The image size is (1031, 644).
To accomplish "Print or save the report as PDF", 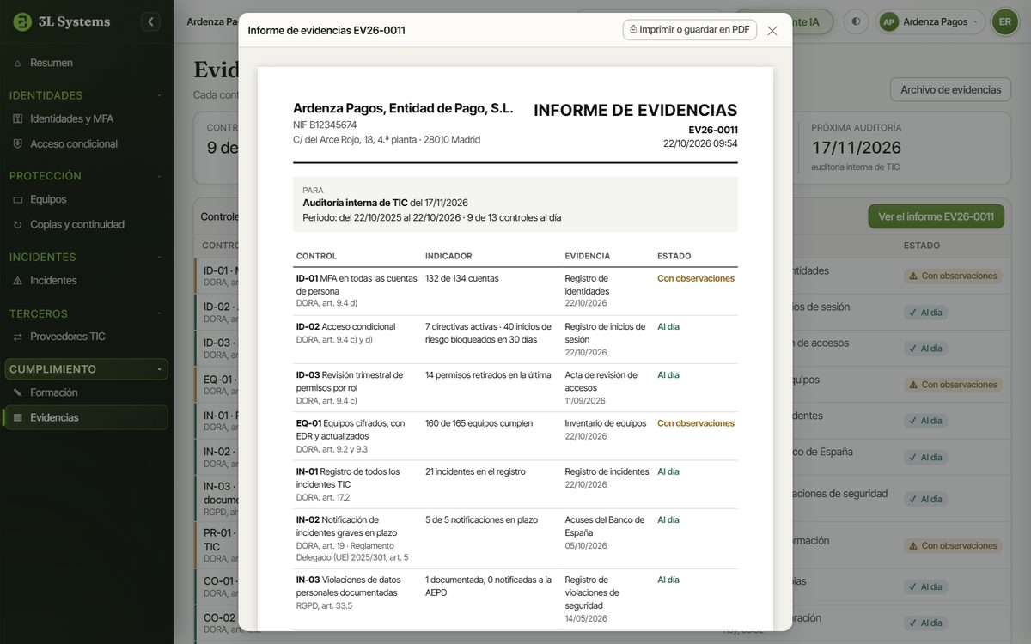I will (690, 29).
